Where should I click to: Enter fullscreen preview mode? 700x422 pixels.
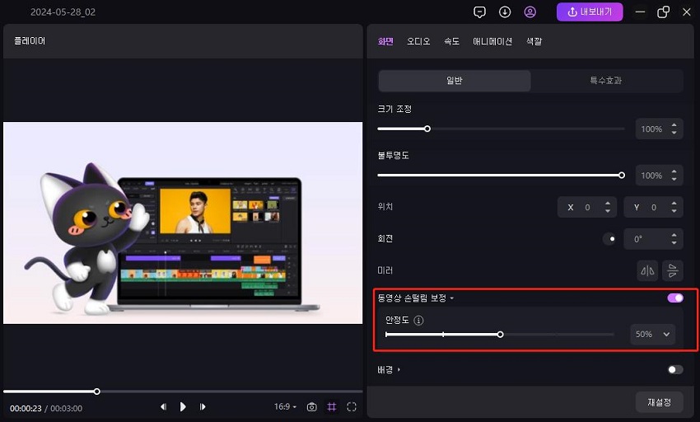pos(352,407)
